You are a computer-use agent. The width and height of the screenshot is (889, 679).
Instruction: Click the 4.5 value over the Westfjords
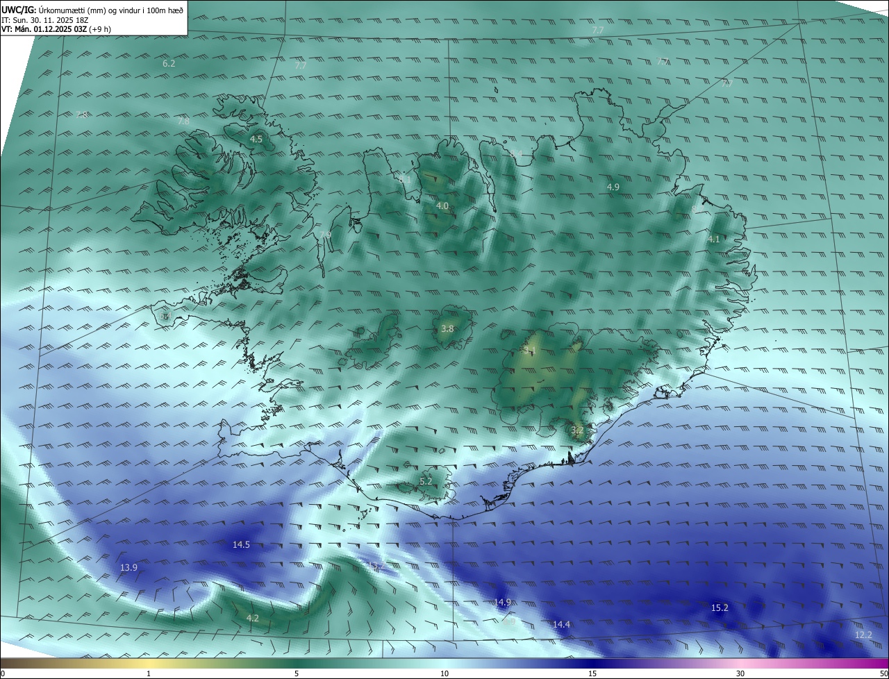256,139
